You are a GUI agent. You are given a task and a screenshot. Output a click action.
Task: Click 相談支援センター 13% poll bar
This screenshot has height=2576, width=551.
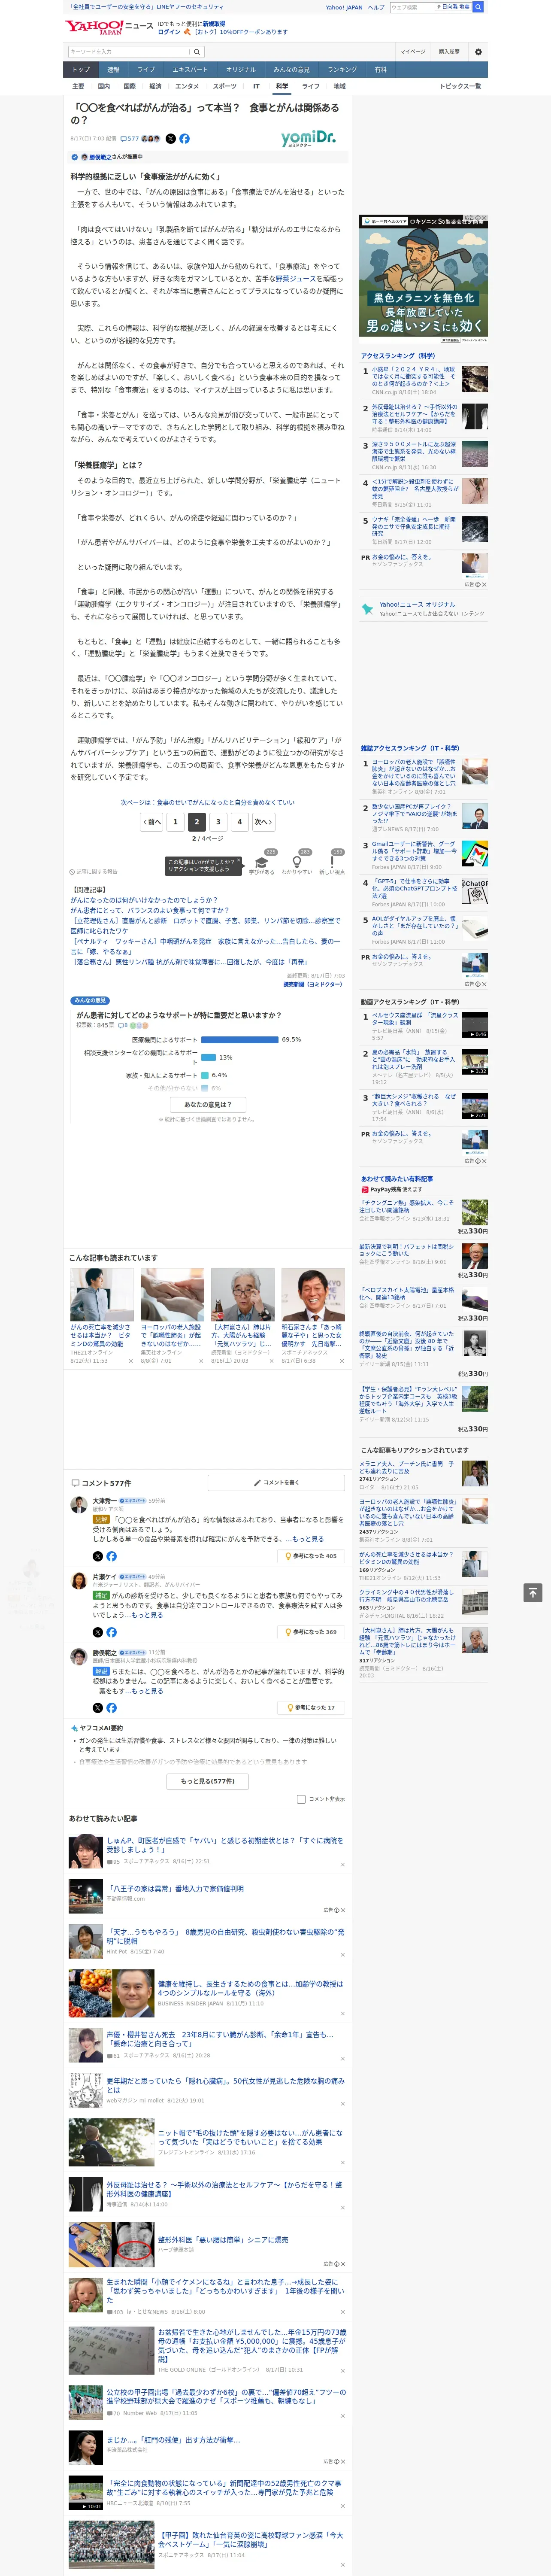208,1057
